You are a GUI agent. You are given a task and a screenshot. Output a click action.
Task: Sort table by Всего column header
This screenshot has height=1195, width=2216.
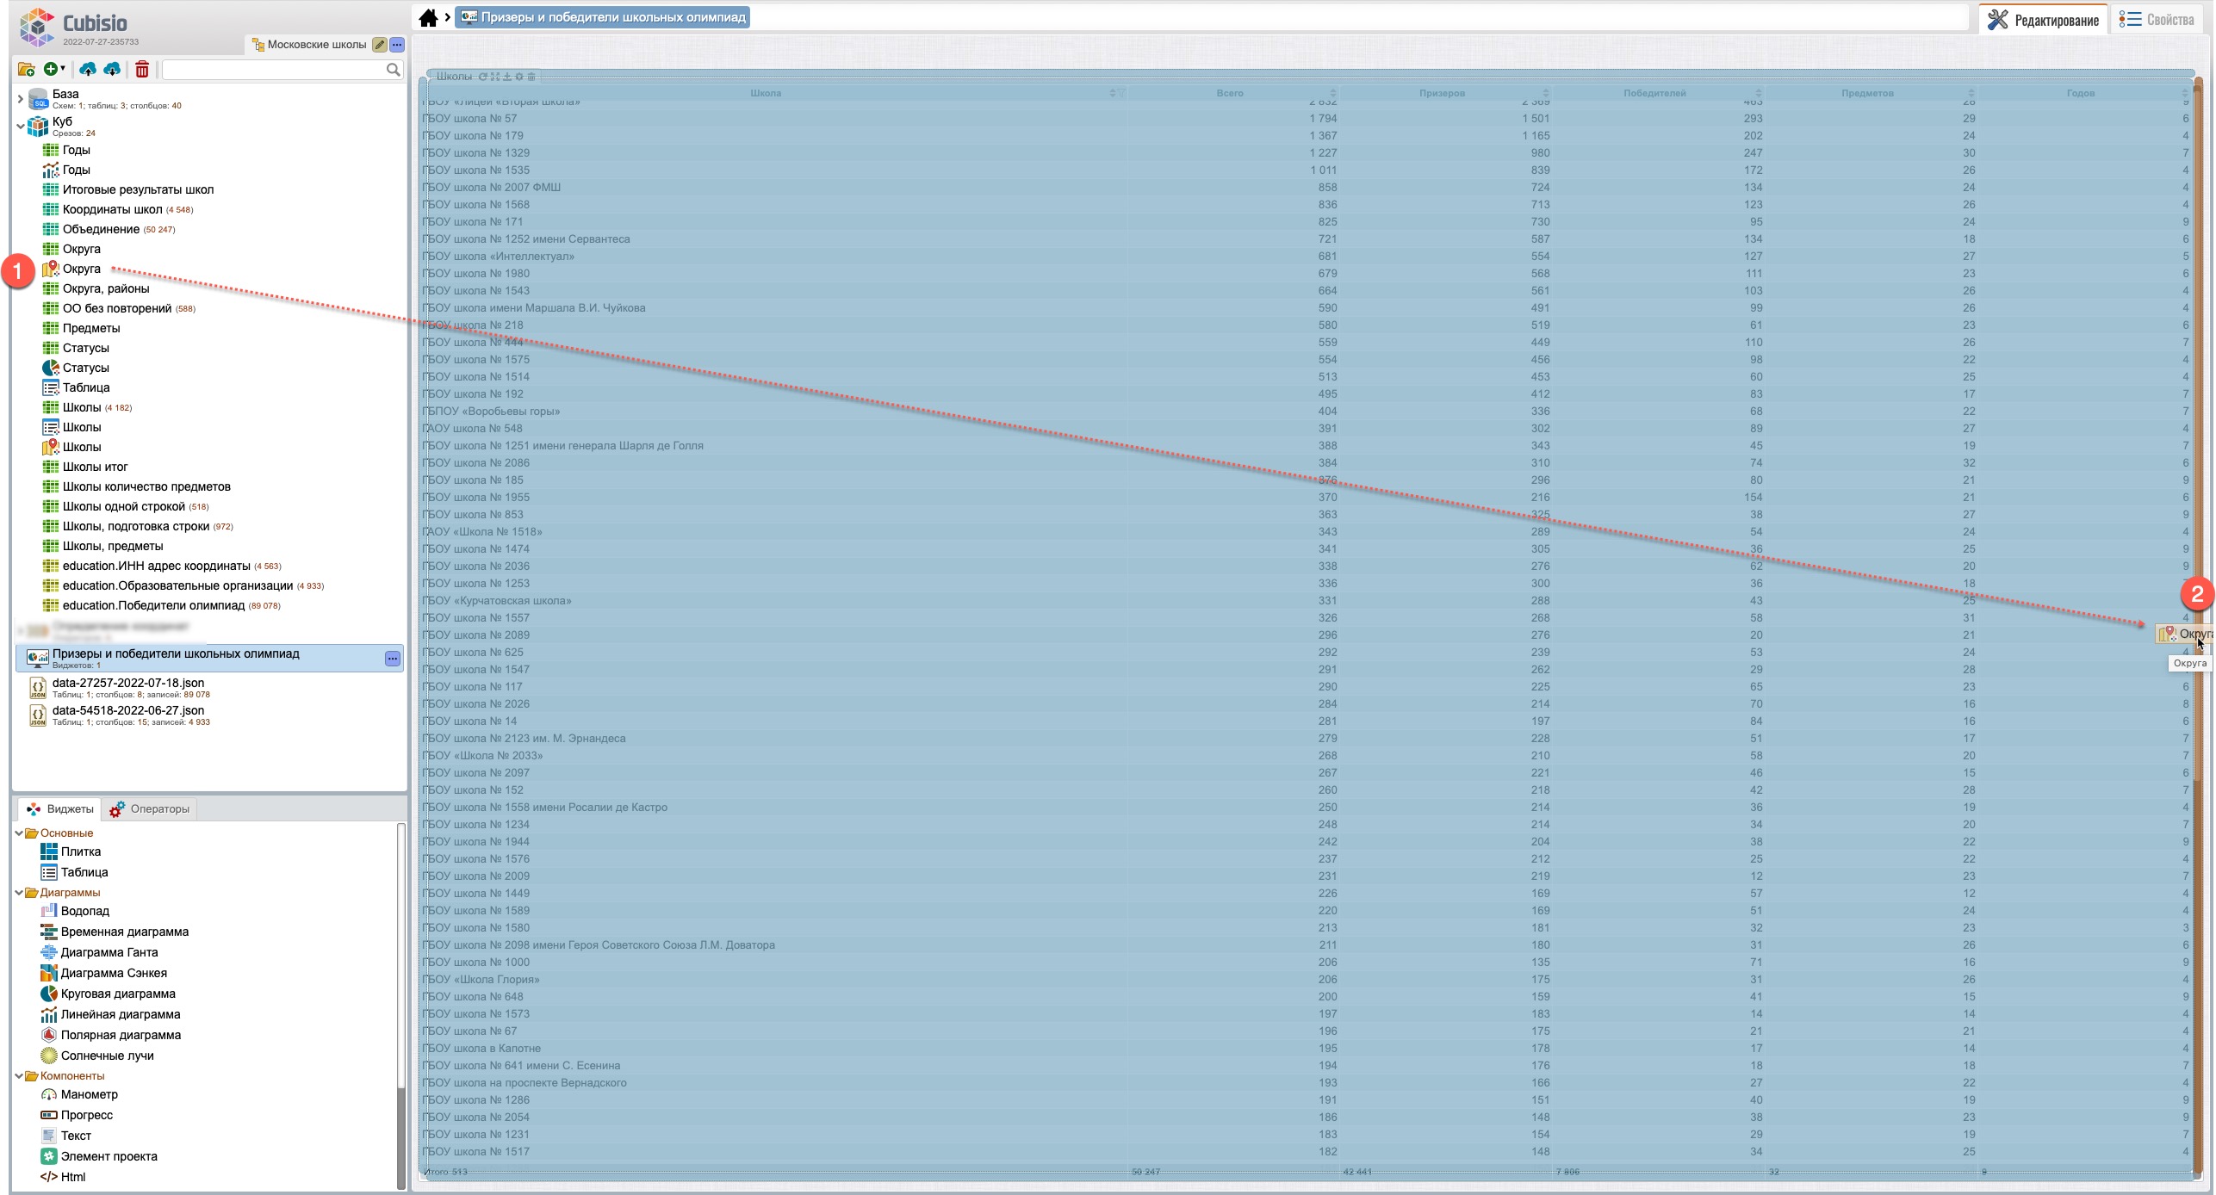[x=1229, y=93]
